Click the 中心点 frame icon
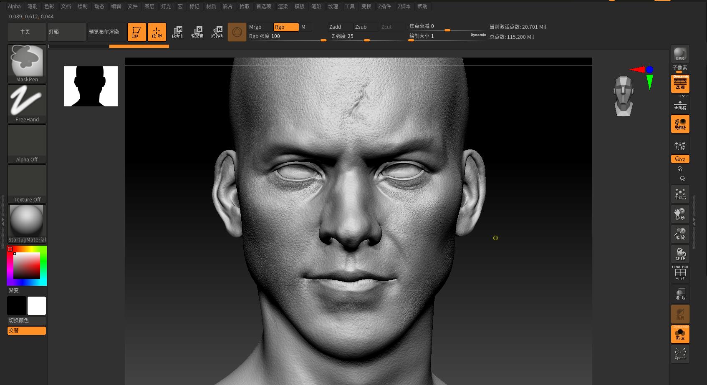The height and width of the screenshot is (385, 707). [x=680, y=194]
